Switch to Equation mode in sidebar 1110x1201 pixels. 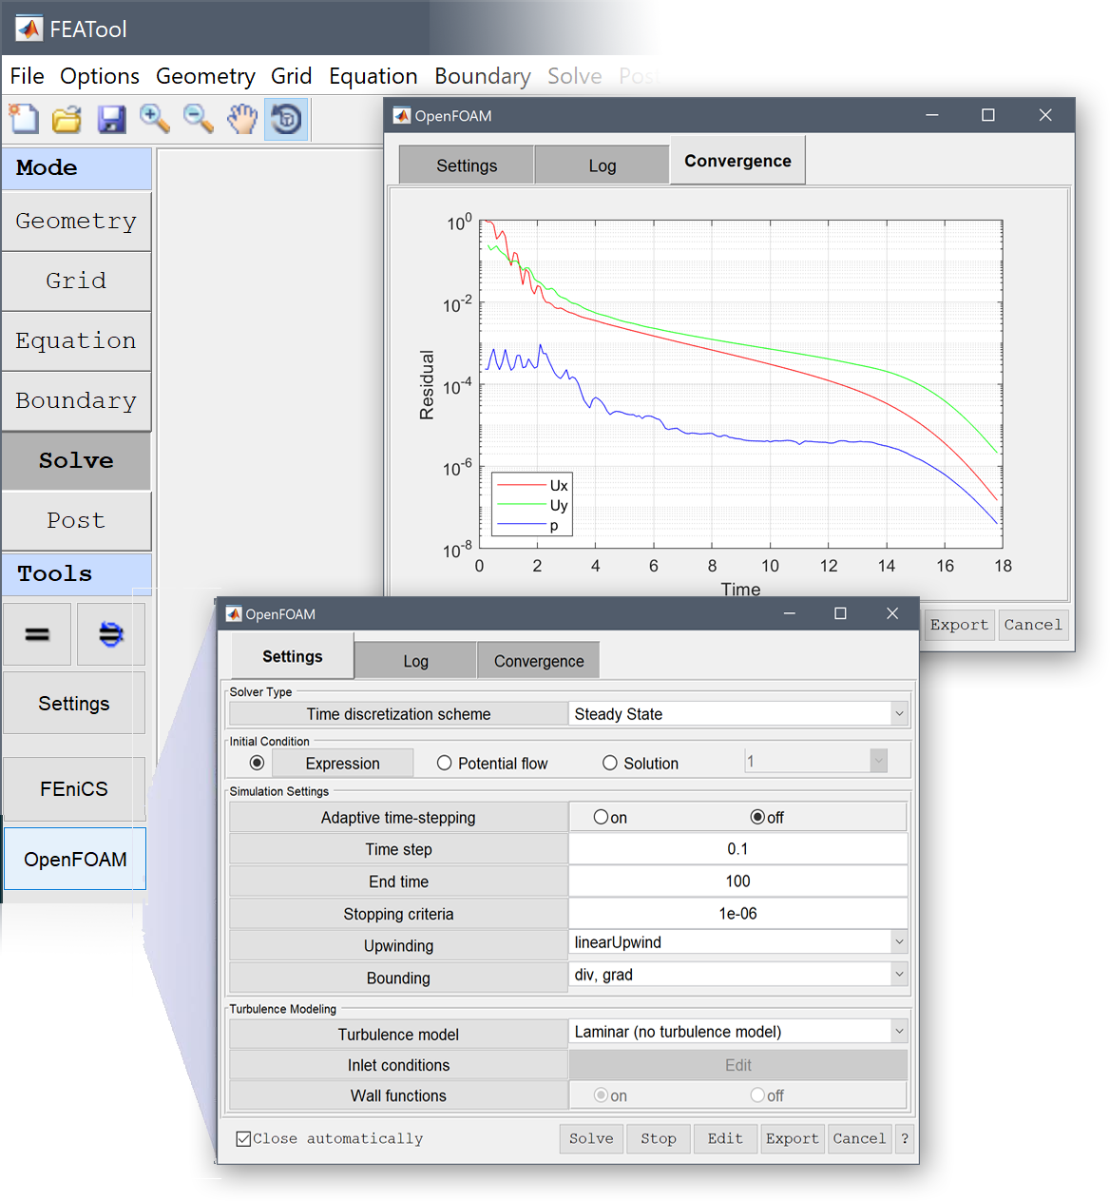76,341
